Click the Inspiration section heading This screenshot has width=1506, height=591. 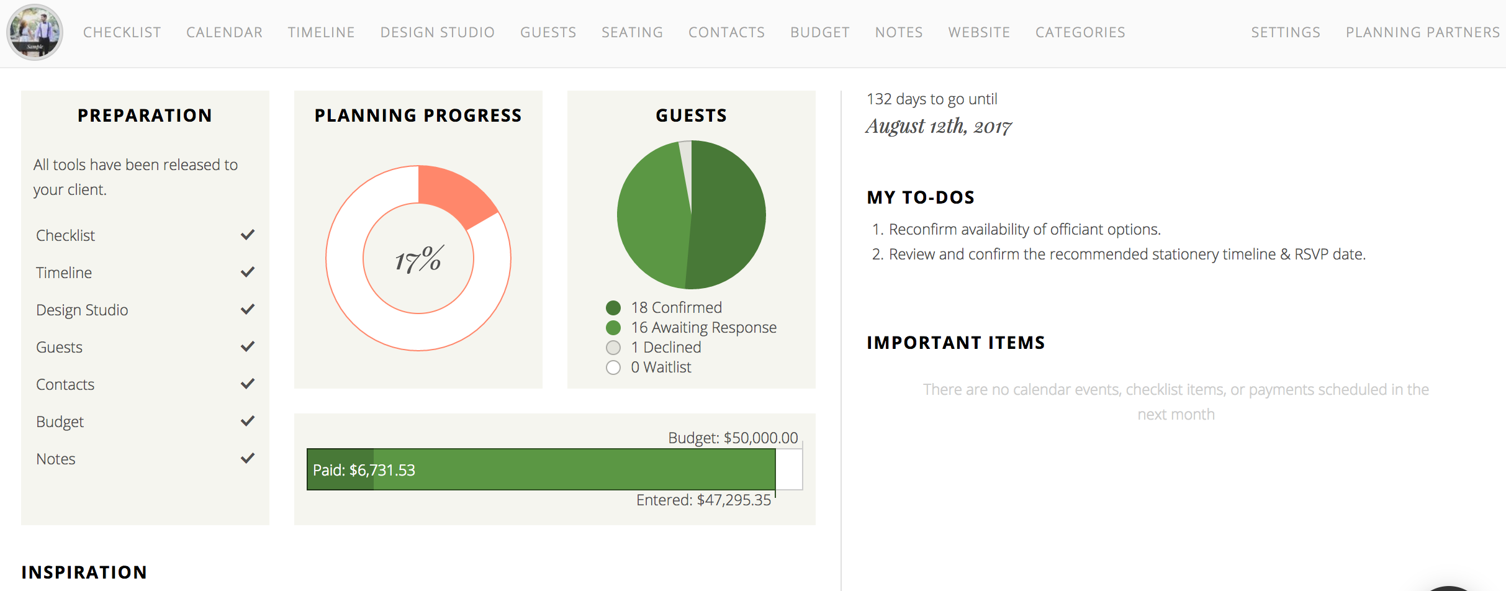(84, 572)
